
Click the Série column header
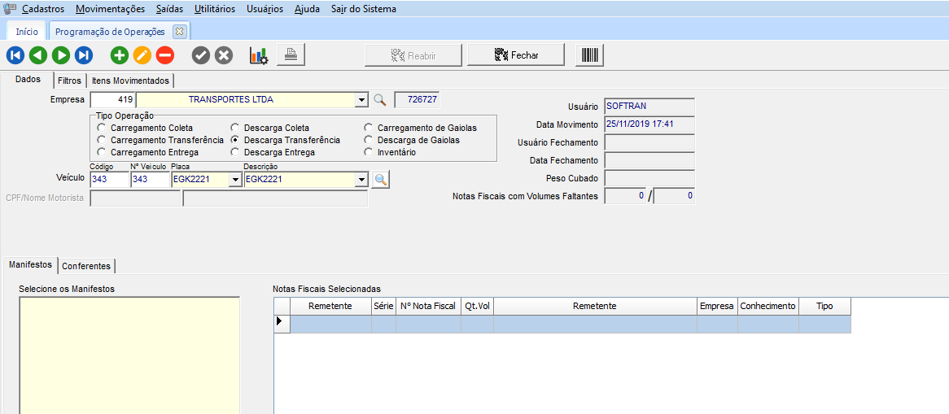(x=383, y=307)
